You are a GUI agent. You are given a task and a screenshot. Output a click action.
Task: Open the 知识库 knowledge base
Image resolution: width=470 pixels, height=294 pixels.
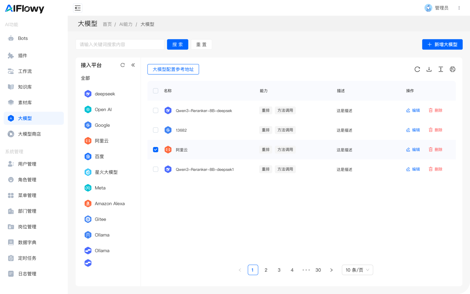click(x=25, y=87)
